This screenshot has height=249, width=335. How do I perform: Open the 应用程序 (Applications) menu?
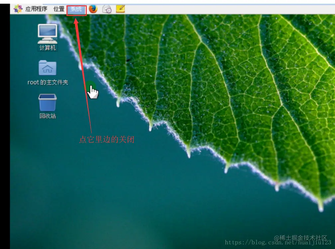[x=36, y=9]
